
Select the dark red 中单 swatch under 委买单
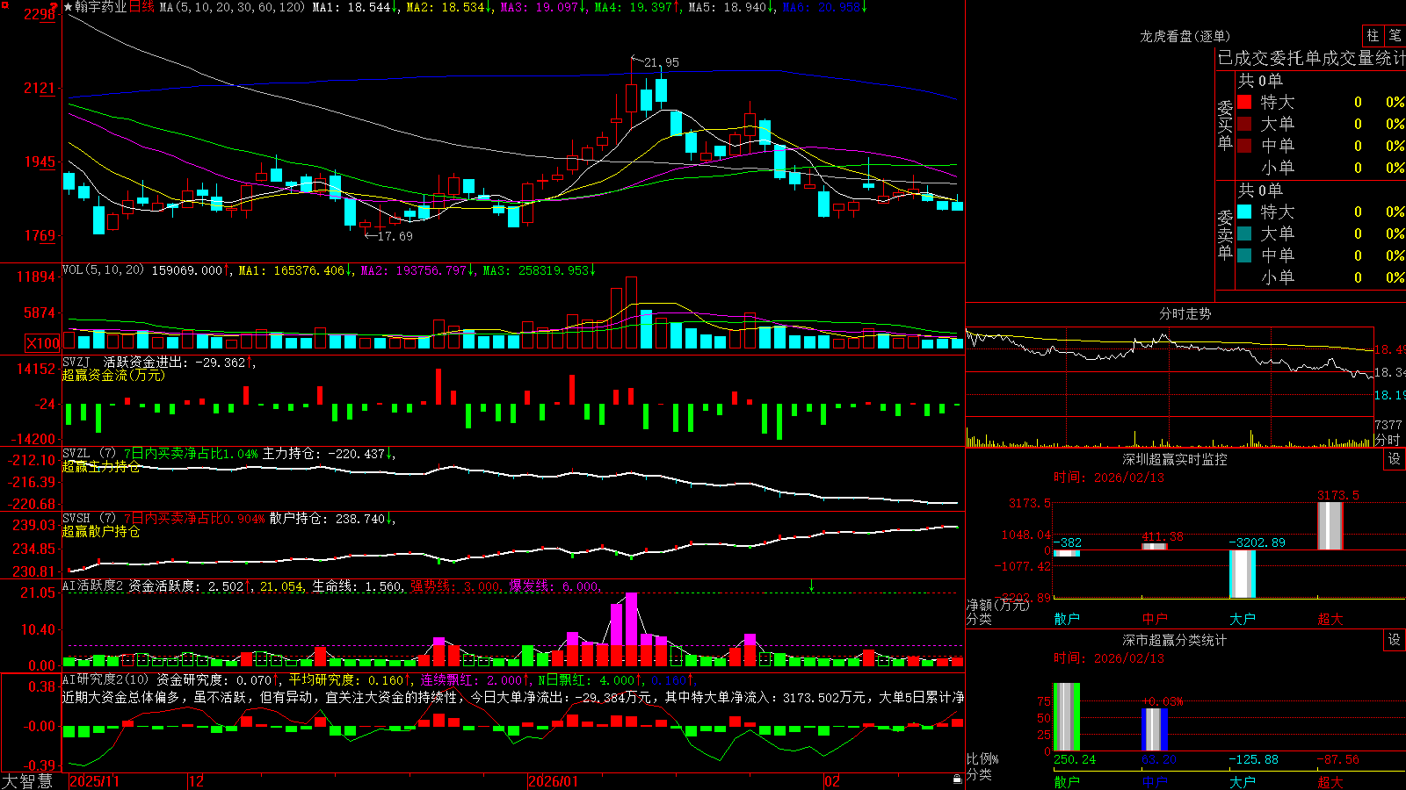click(x=1244, y=146)
